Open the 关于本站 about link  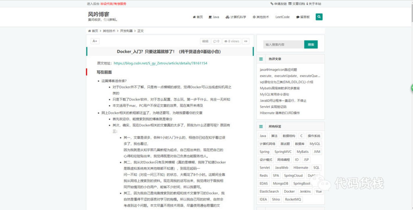point(314,4)
